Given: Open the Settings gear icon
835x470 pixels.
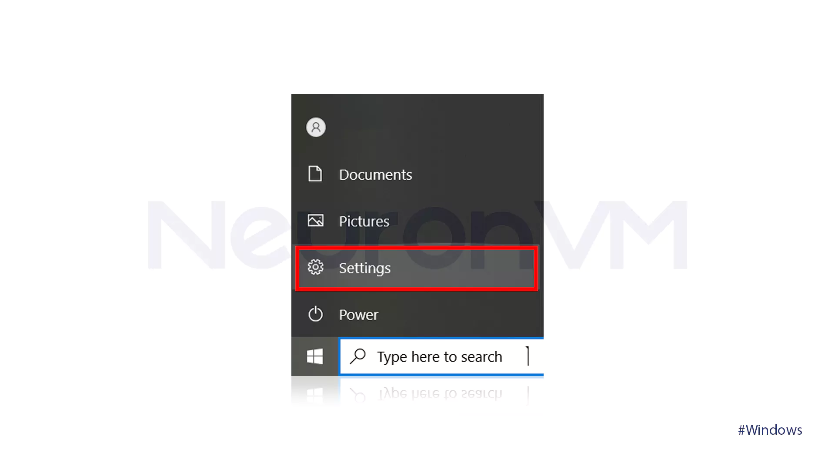Looking at the screenshot, I should point(315,268).
